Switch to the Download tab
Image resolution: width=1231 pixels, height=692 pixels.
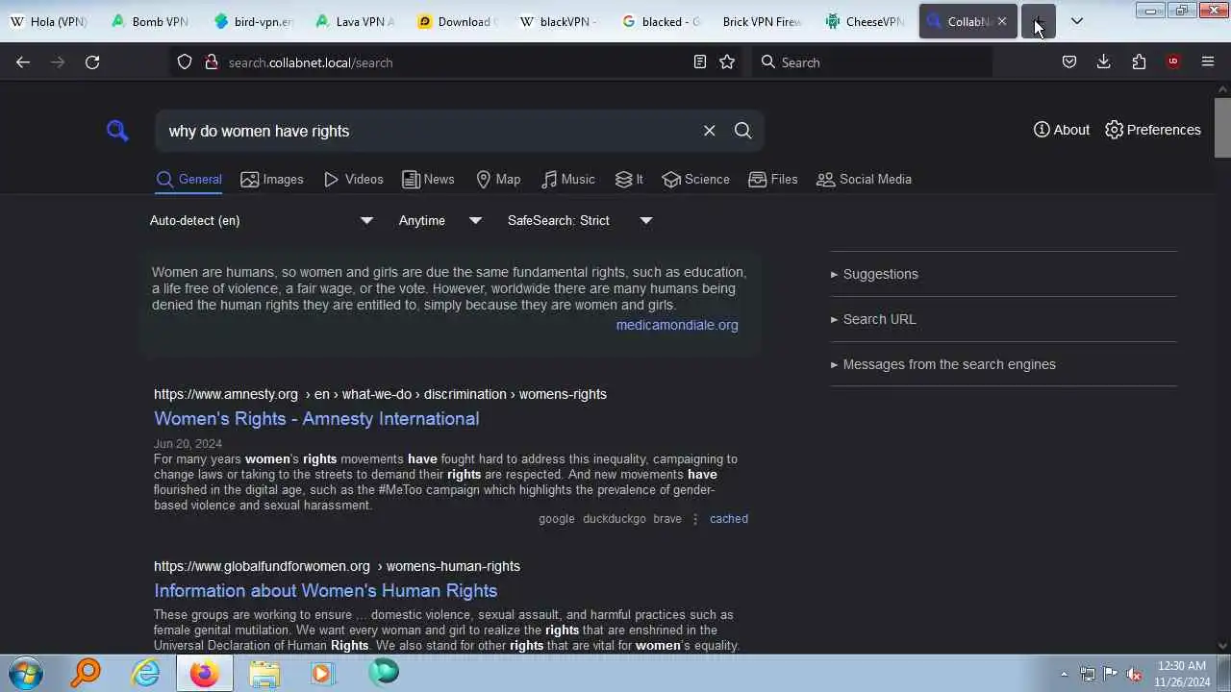tap(458, 21)
